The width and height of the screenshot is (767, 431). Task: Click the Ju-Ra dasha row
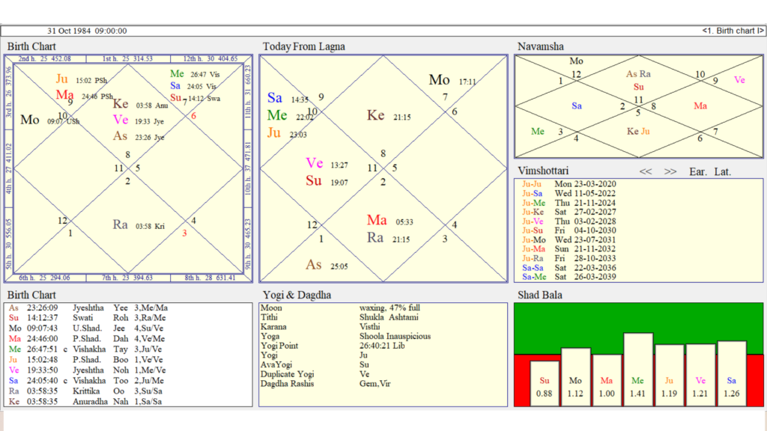[x=569, y=258]
